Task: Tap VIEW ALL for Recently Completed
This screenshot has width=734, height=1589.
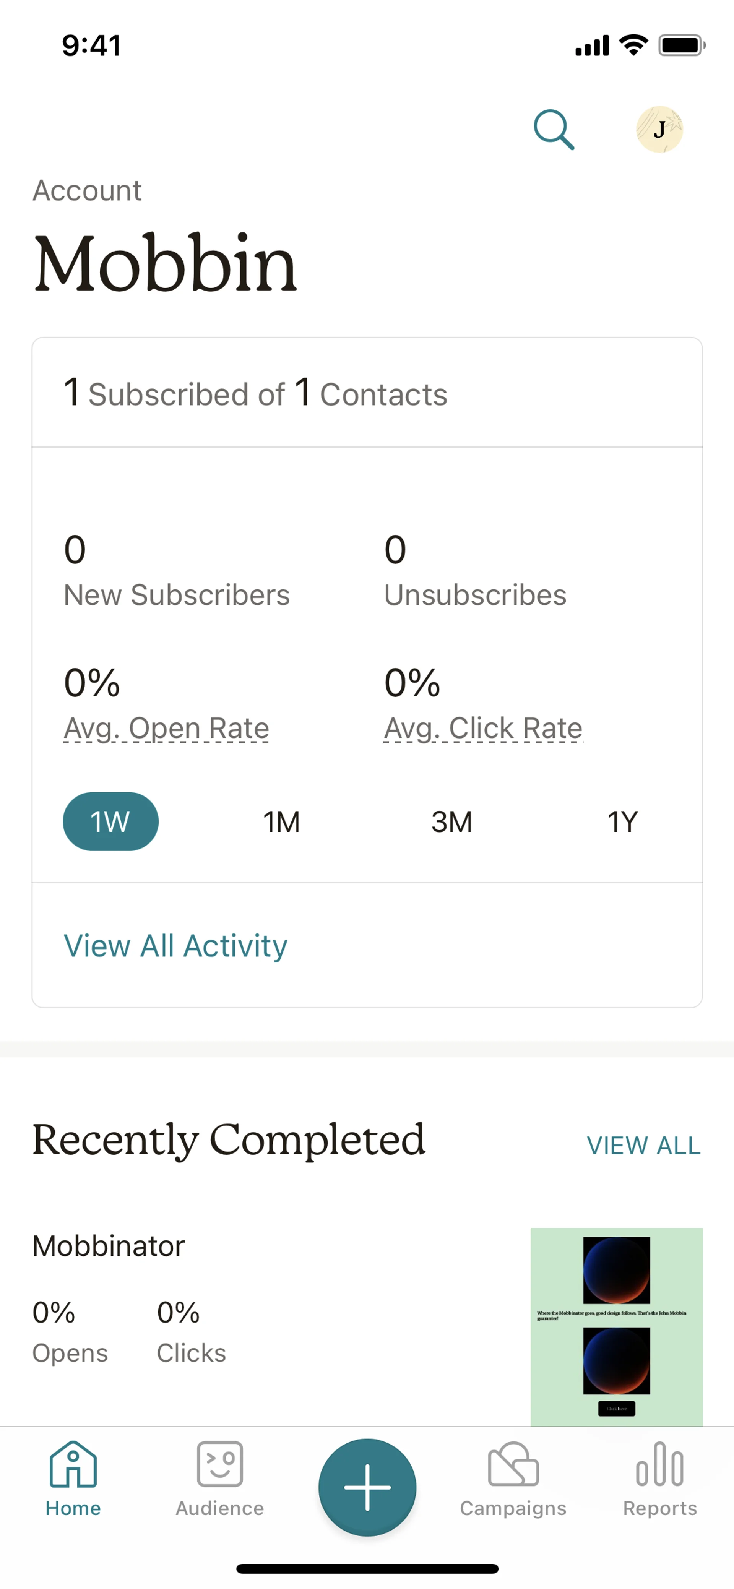Action: (x=643, y=1146)
